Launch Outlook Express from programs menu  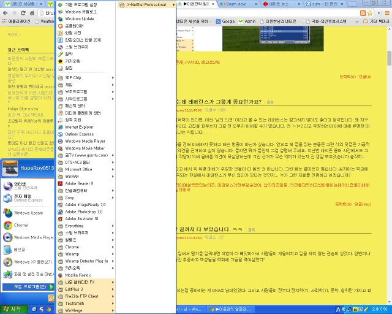(79, 134)
